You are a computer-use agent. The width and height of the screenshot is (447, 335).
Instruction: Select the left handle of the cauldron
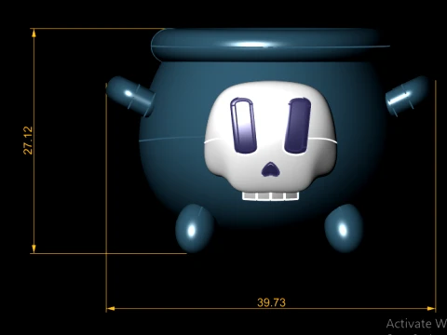coord(130,96)
